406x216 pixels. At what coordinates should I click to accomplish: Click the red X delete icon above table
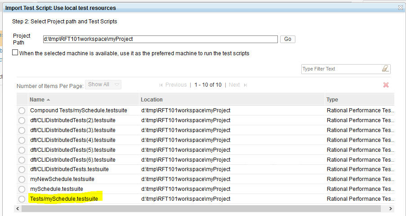[x=386, y=85]
